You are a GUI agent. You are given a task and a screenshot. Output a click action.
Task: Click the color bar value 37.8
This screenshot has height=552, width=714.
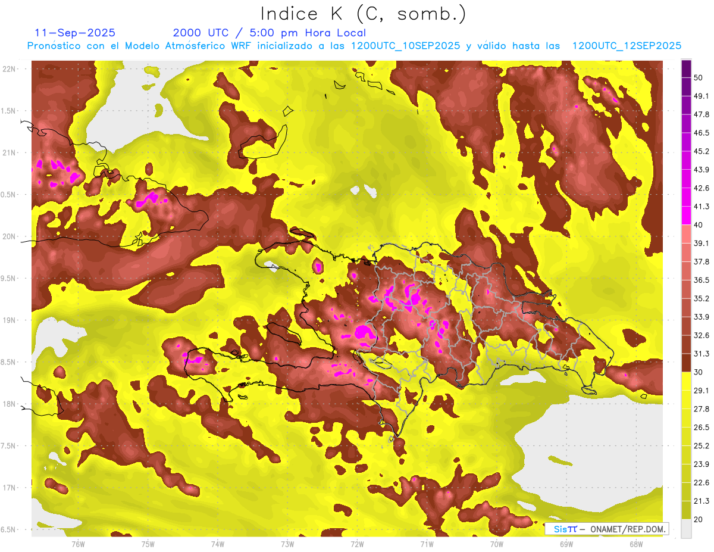point(700,261)
